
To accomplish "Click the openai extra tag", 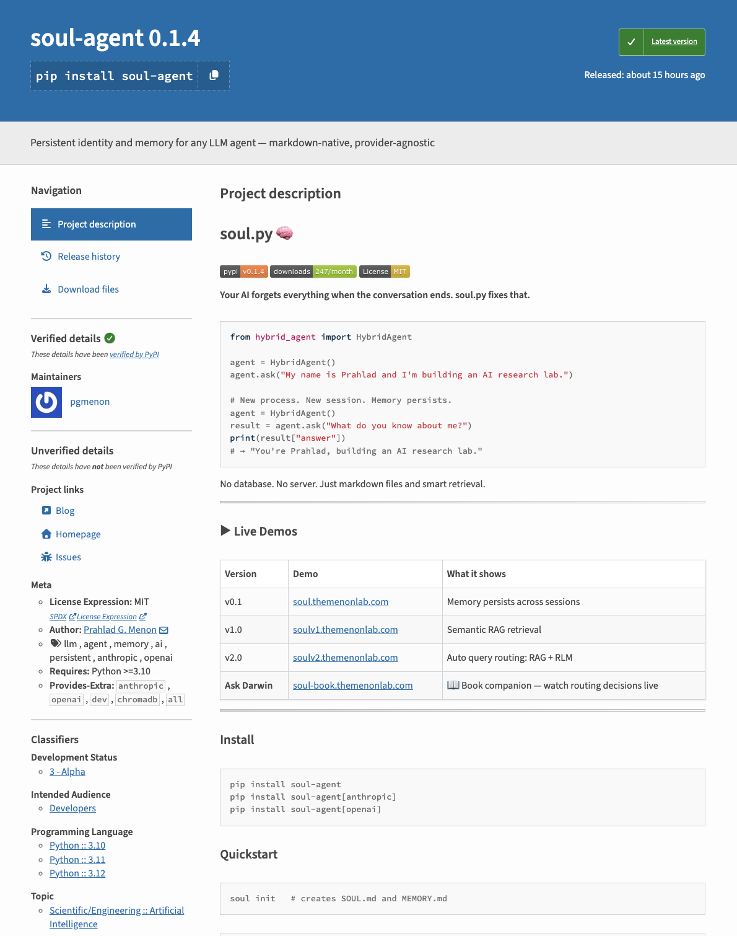I will [x=66, y=700].
